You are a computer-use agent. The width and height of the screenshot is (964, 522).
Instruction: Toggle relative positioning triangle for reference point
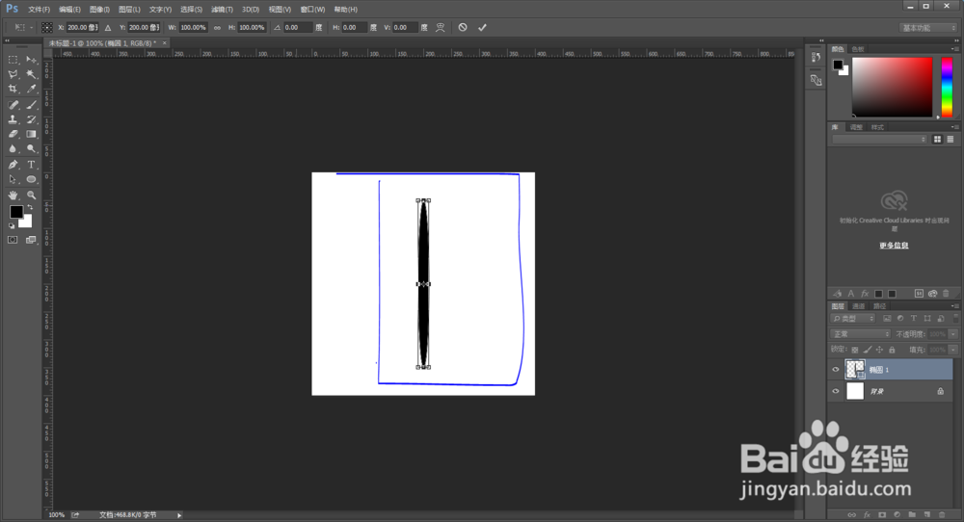[x=108, y=28]
